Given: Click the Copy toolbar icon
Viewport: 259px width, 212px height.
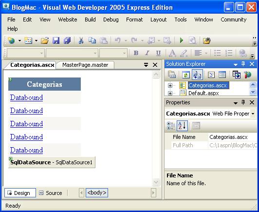Looking at the screenshot, I should (x=92, y=40).
